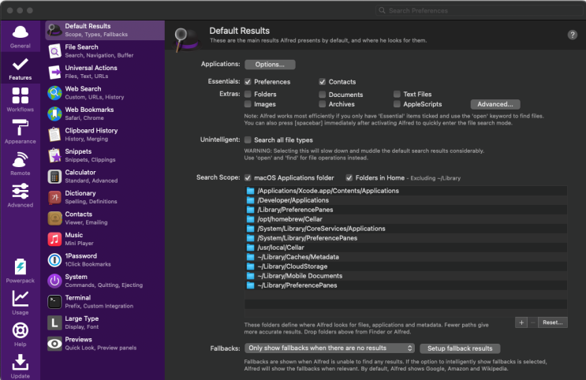Add a search scope folder with plus

point(521,322)
